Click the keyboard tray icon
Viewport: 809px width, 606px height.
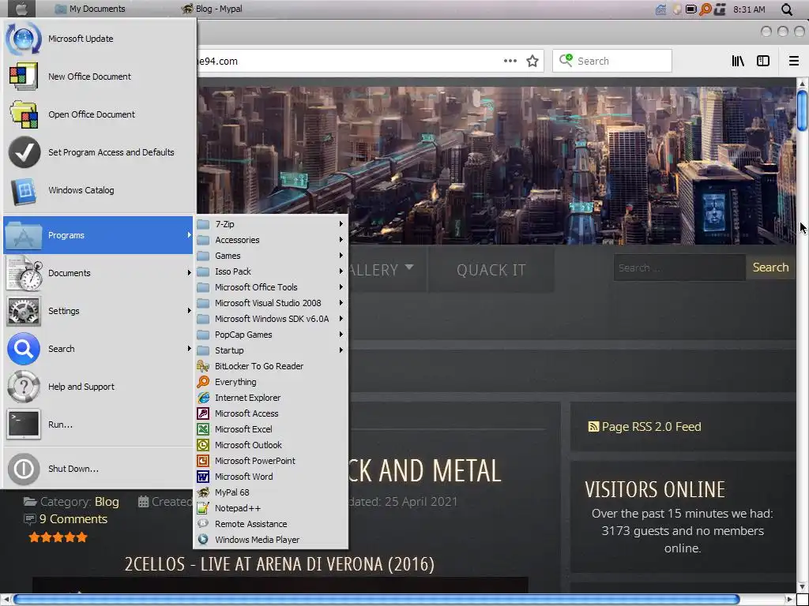click(661, 9)
